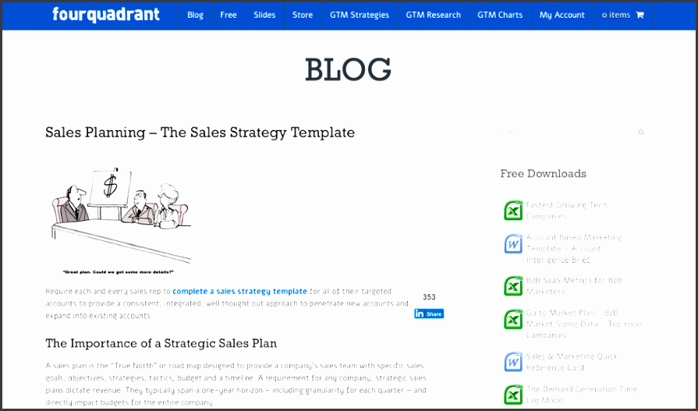Open the GTM Strategies menu
Image resolution: width=698 pixels, height=411 pixels.
click(x=360, y=15)
